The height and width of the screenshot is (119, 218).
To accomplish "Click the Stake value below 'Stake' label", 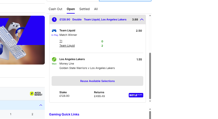I will (64, 96).
